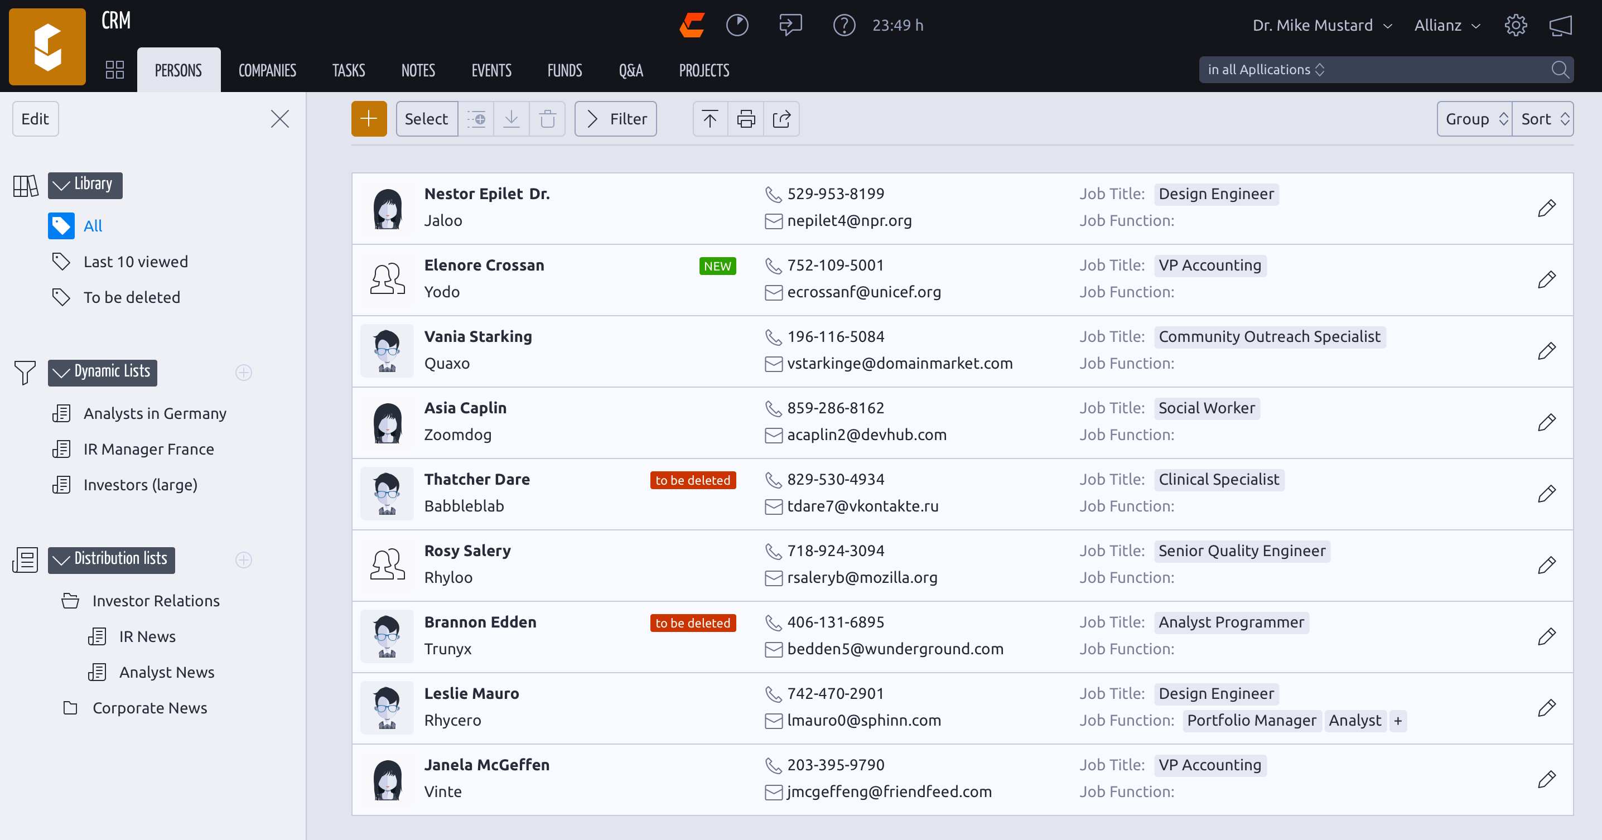Edit Thatcher Dare via pencil icon
The width and height of the screenshot is (1602, 840).
1547,494
